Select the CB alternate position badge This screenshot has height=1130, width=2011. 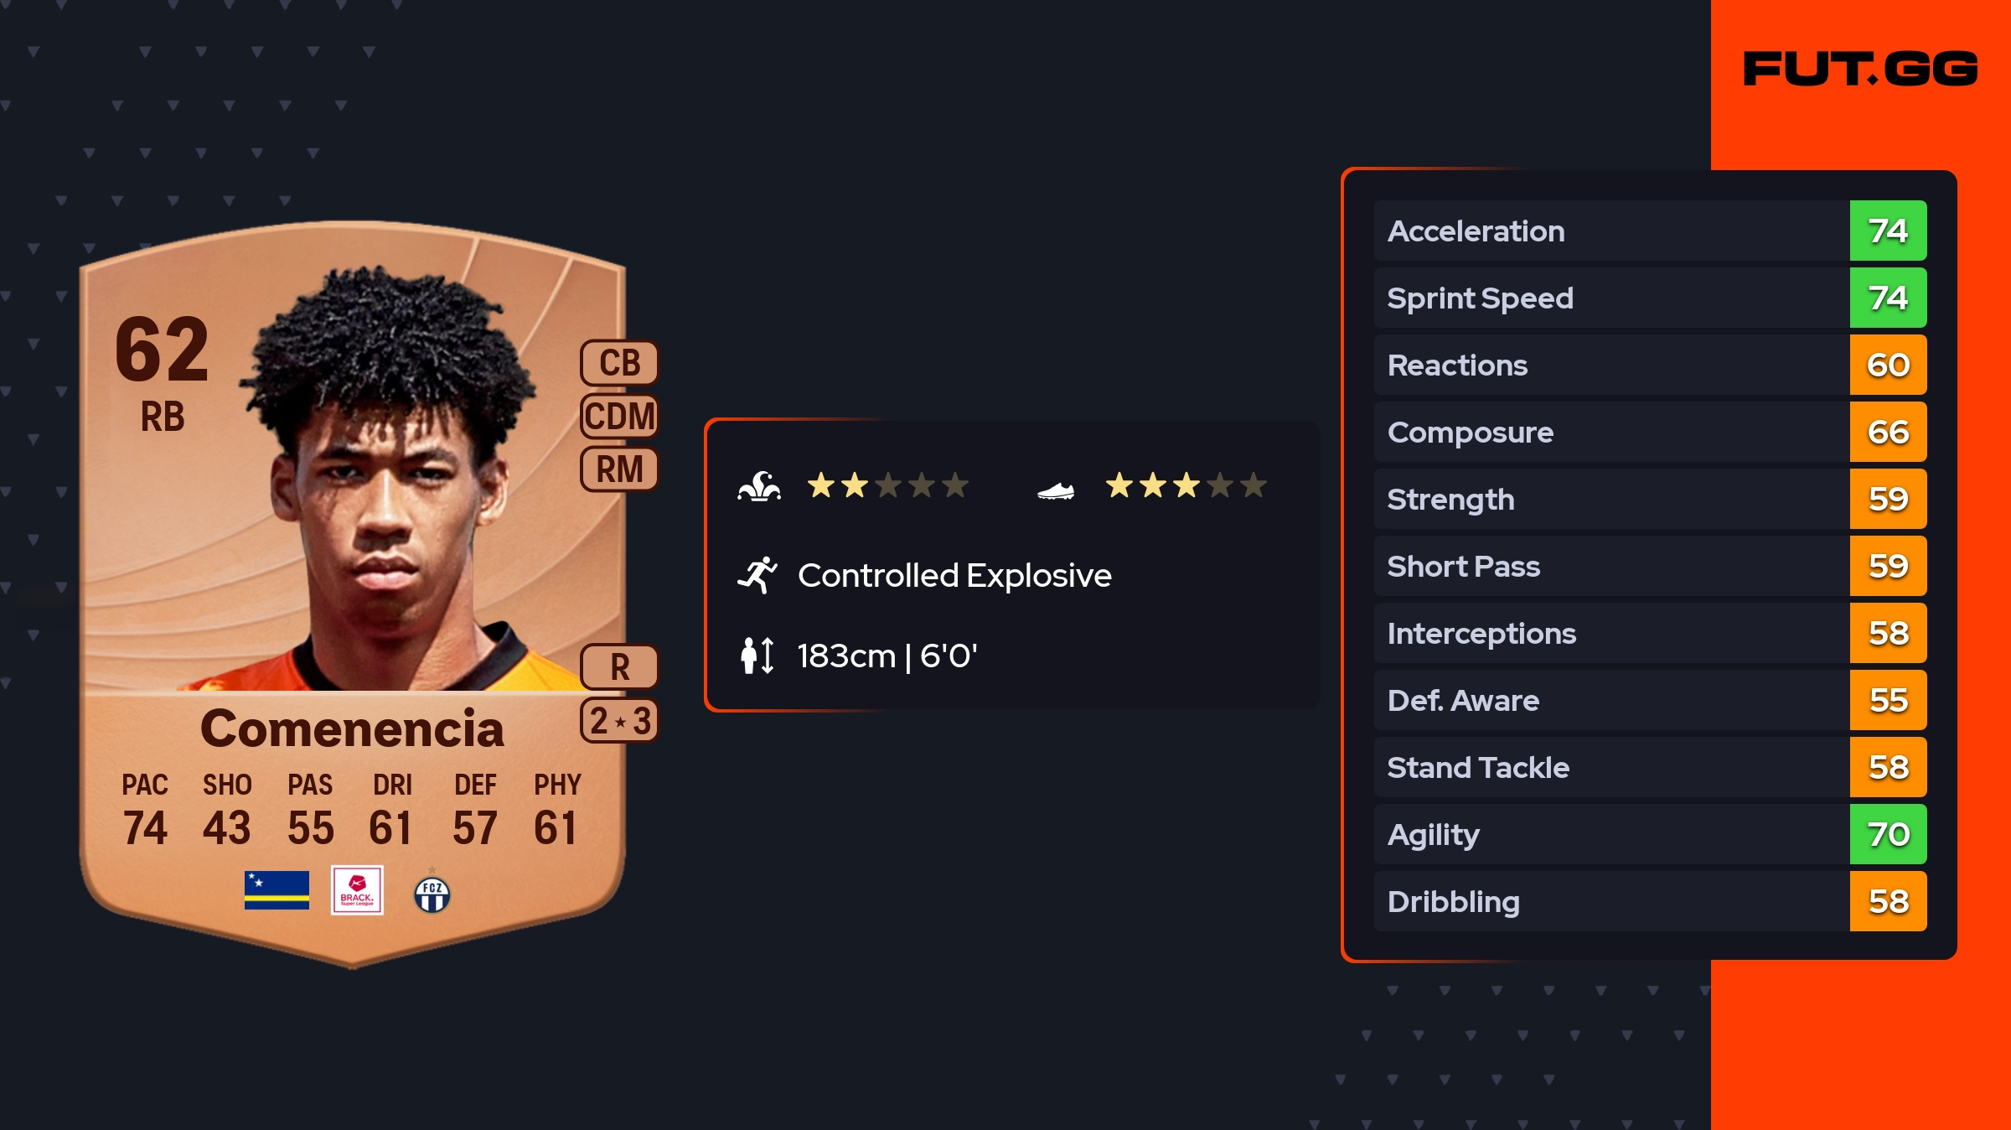click(x=620, y=363)
